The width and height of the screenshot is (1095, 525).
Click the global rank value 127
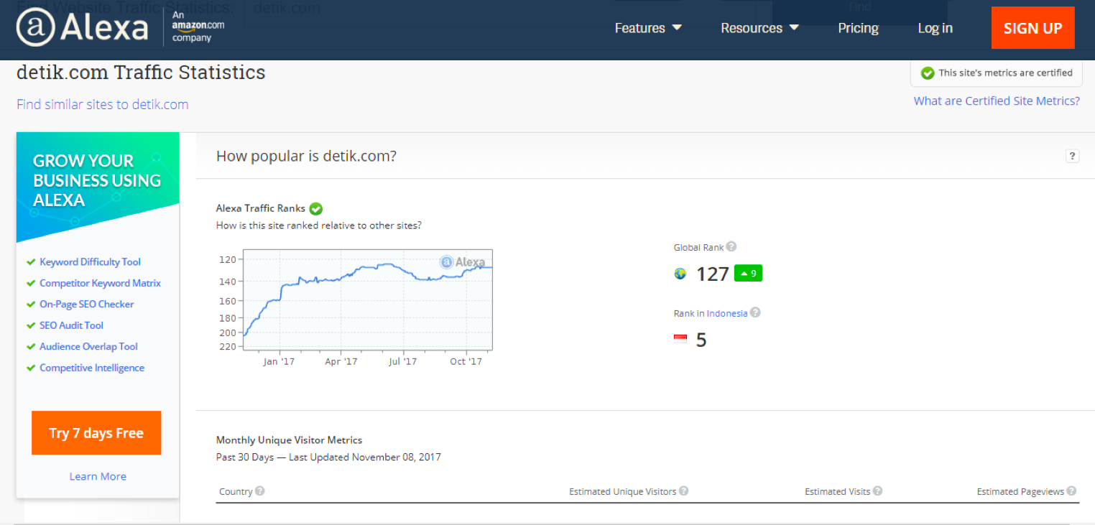[713, 274]
